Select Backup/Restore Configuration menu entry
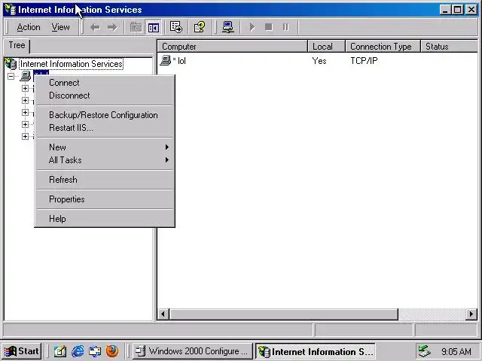This screenshot has width=482, height=361. [x=103, y=115]
